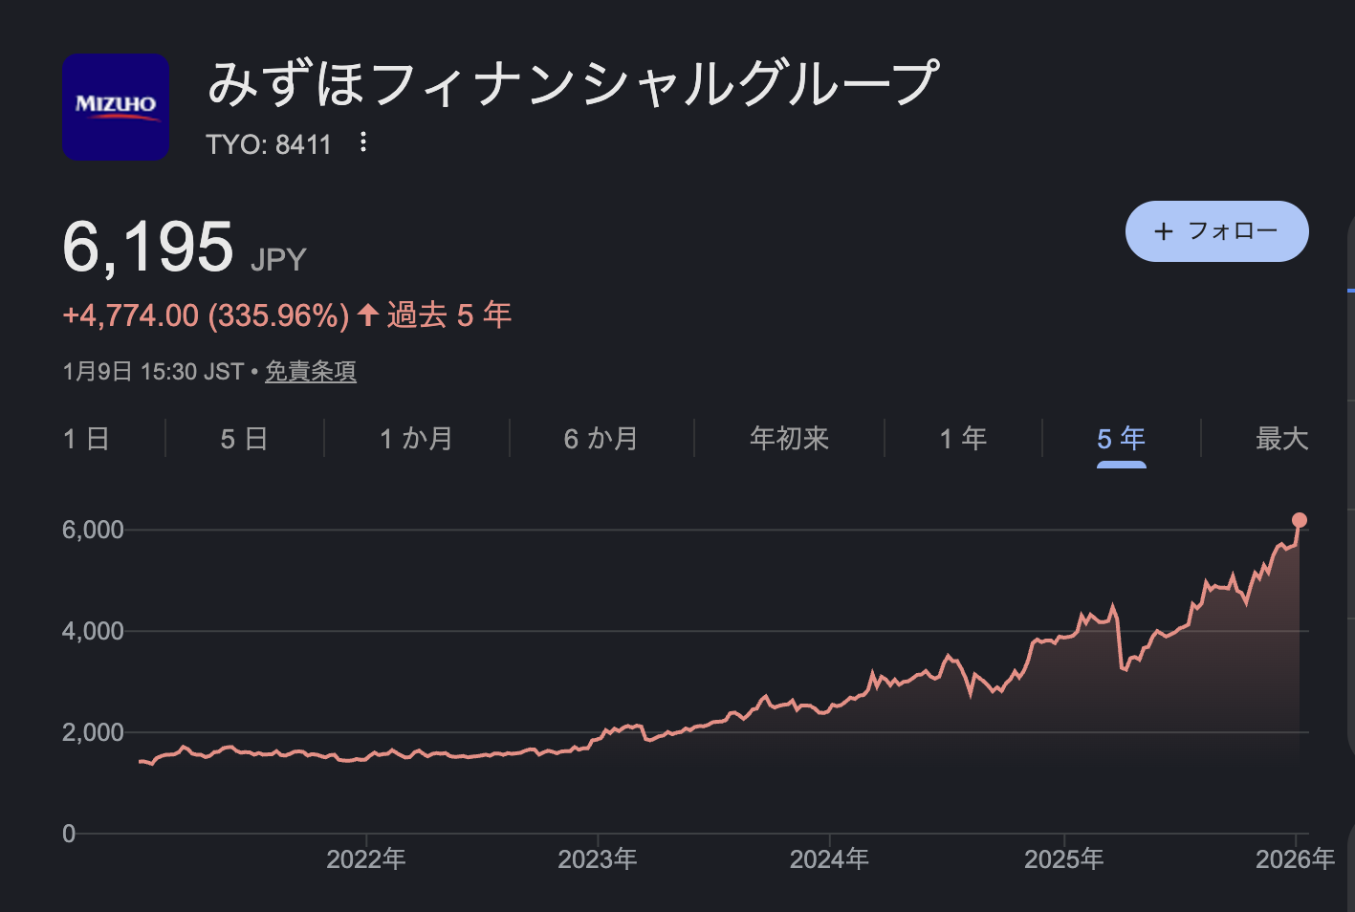This screenshot has height=912, width=1355.
Task: Click the フォロー follow button
Action: tap(1216, 231)
